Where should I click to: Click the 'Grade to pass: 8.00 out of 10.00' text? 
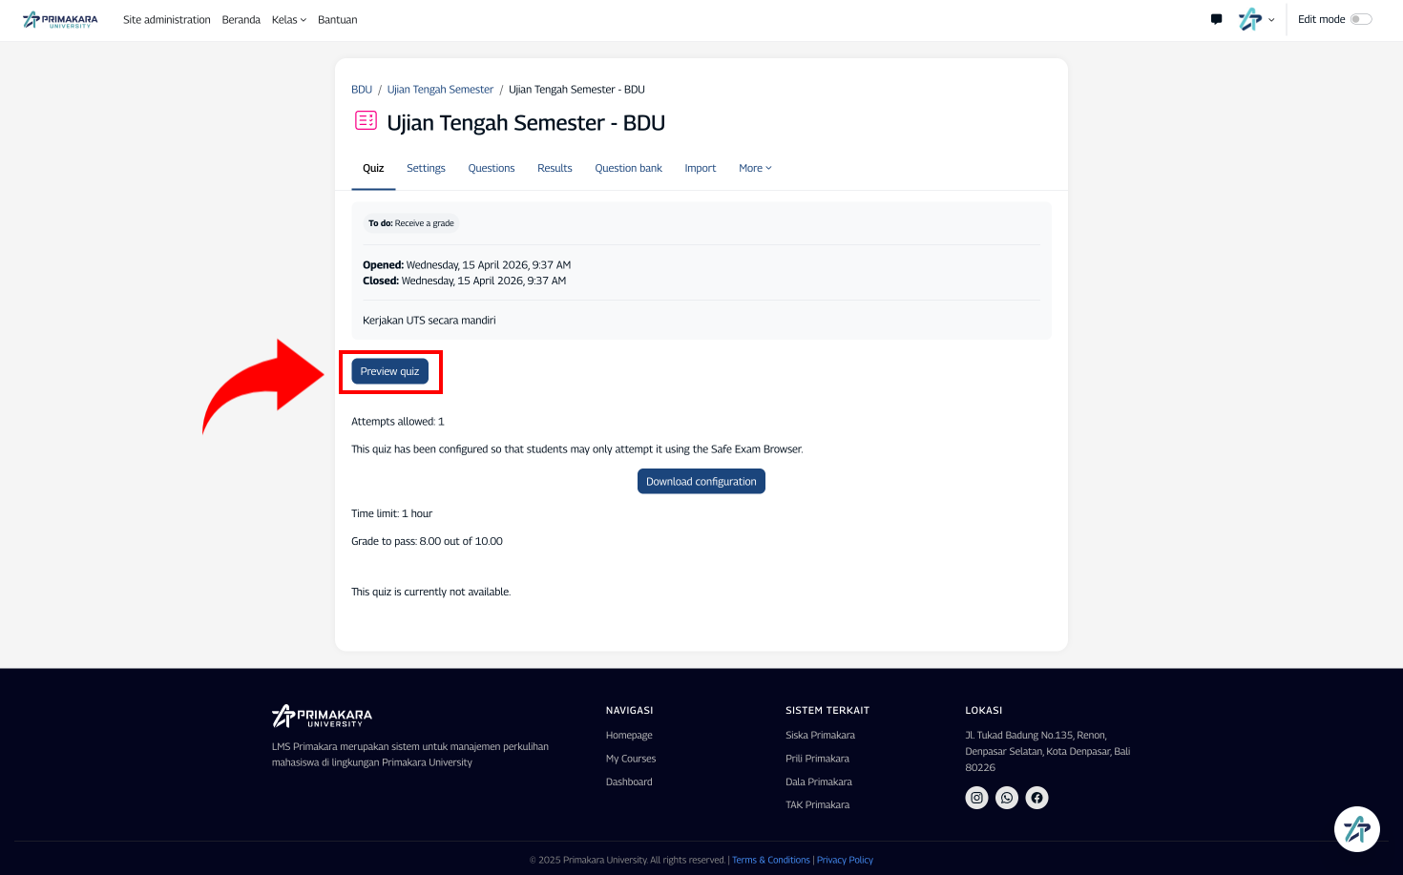pos(427,541)
